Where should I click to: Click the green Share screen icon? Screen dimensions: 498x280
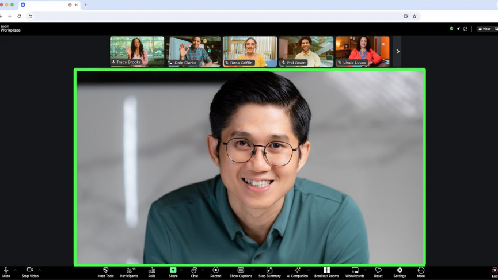173,270
